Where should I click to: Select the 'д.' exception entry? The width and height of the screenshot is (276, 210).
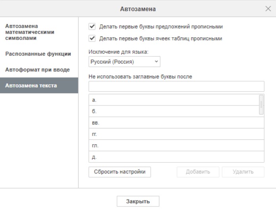point(176,157)
